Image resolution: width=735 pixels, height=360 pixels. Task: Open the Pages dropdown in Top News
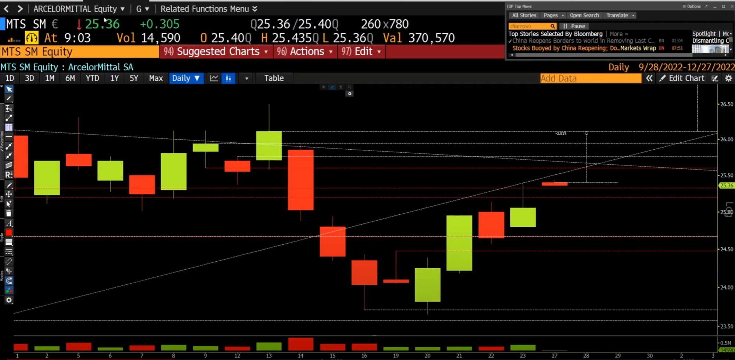click(553, 15)
